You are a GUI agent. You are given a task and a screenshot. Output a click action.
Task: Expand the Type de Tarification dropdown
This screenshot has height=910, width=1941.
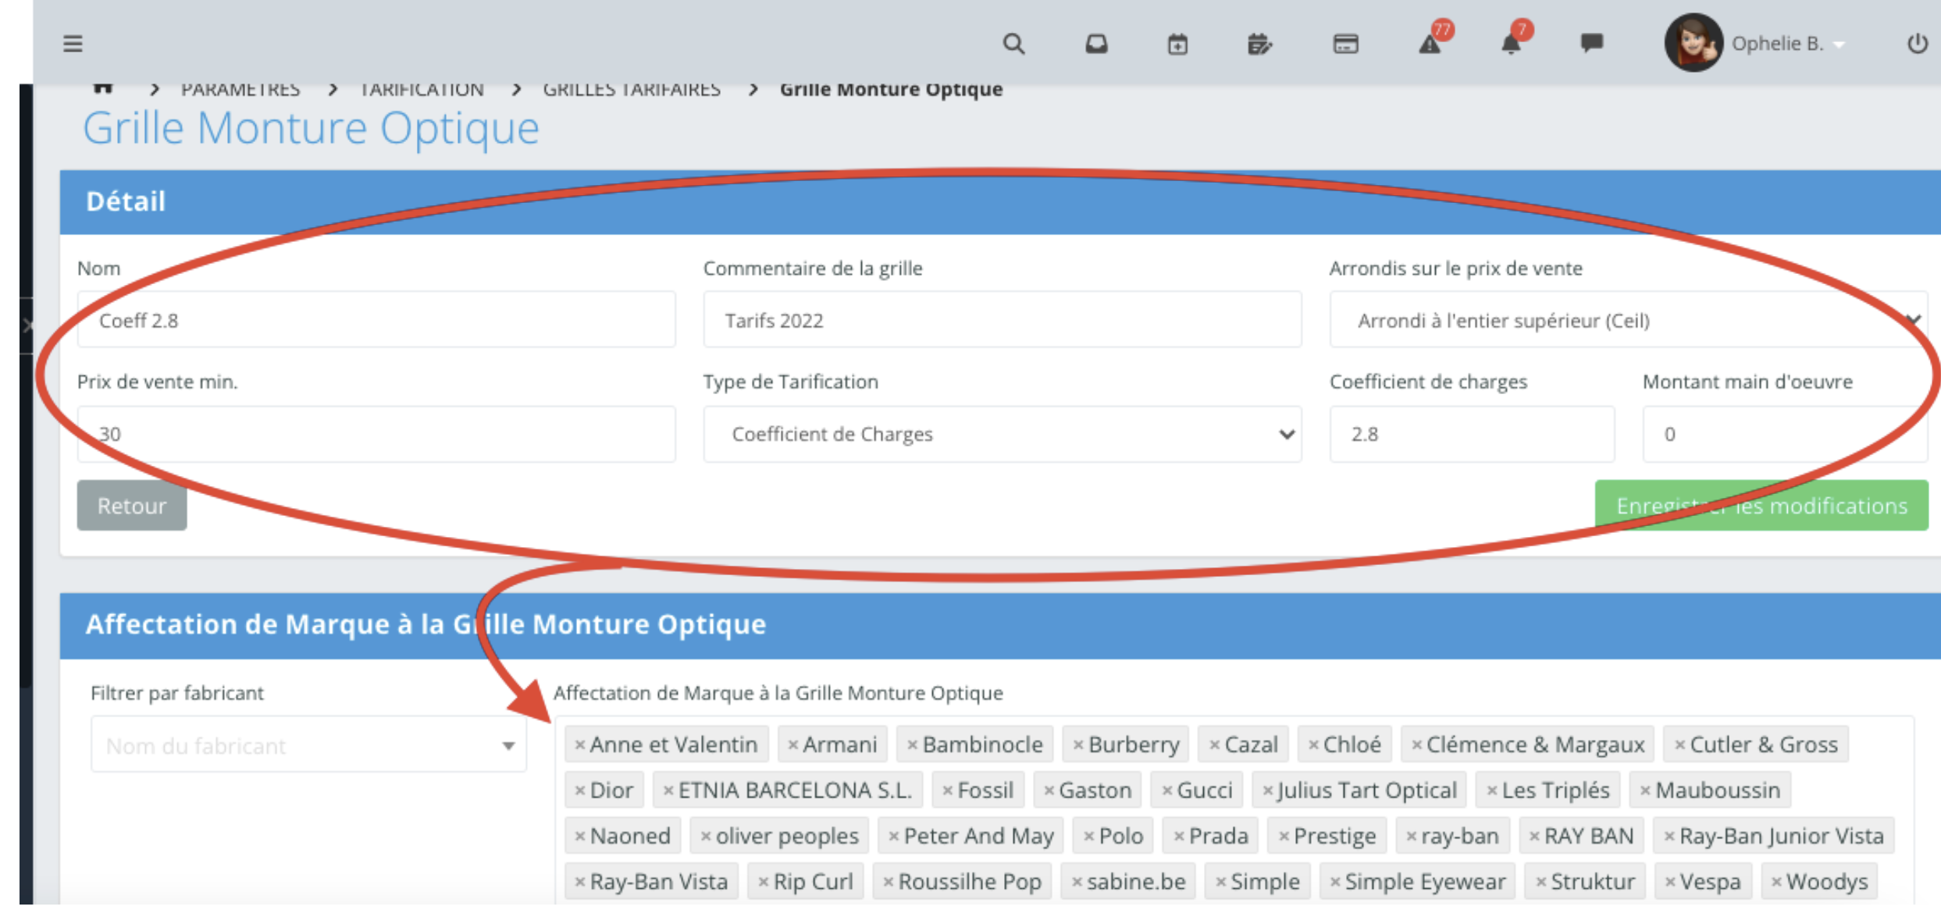pos(1002,434)
